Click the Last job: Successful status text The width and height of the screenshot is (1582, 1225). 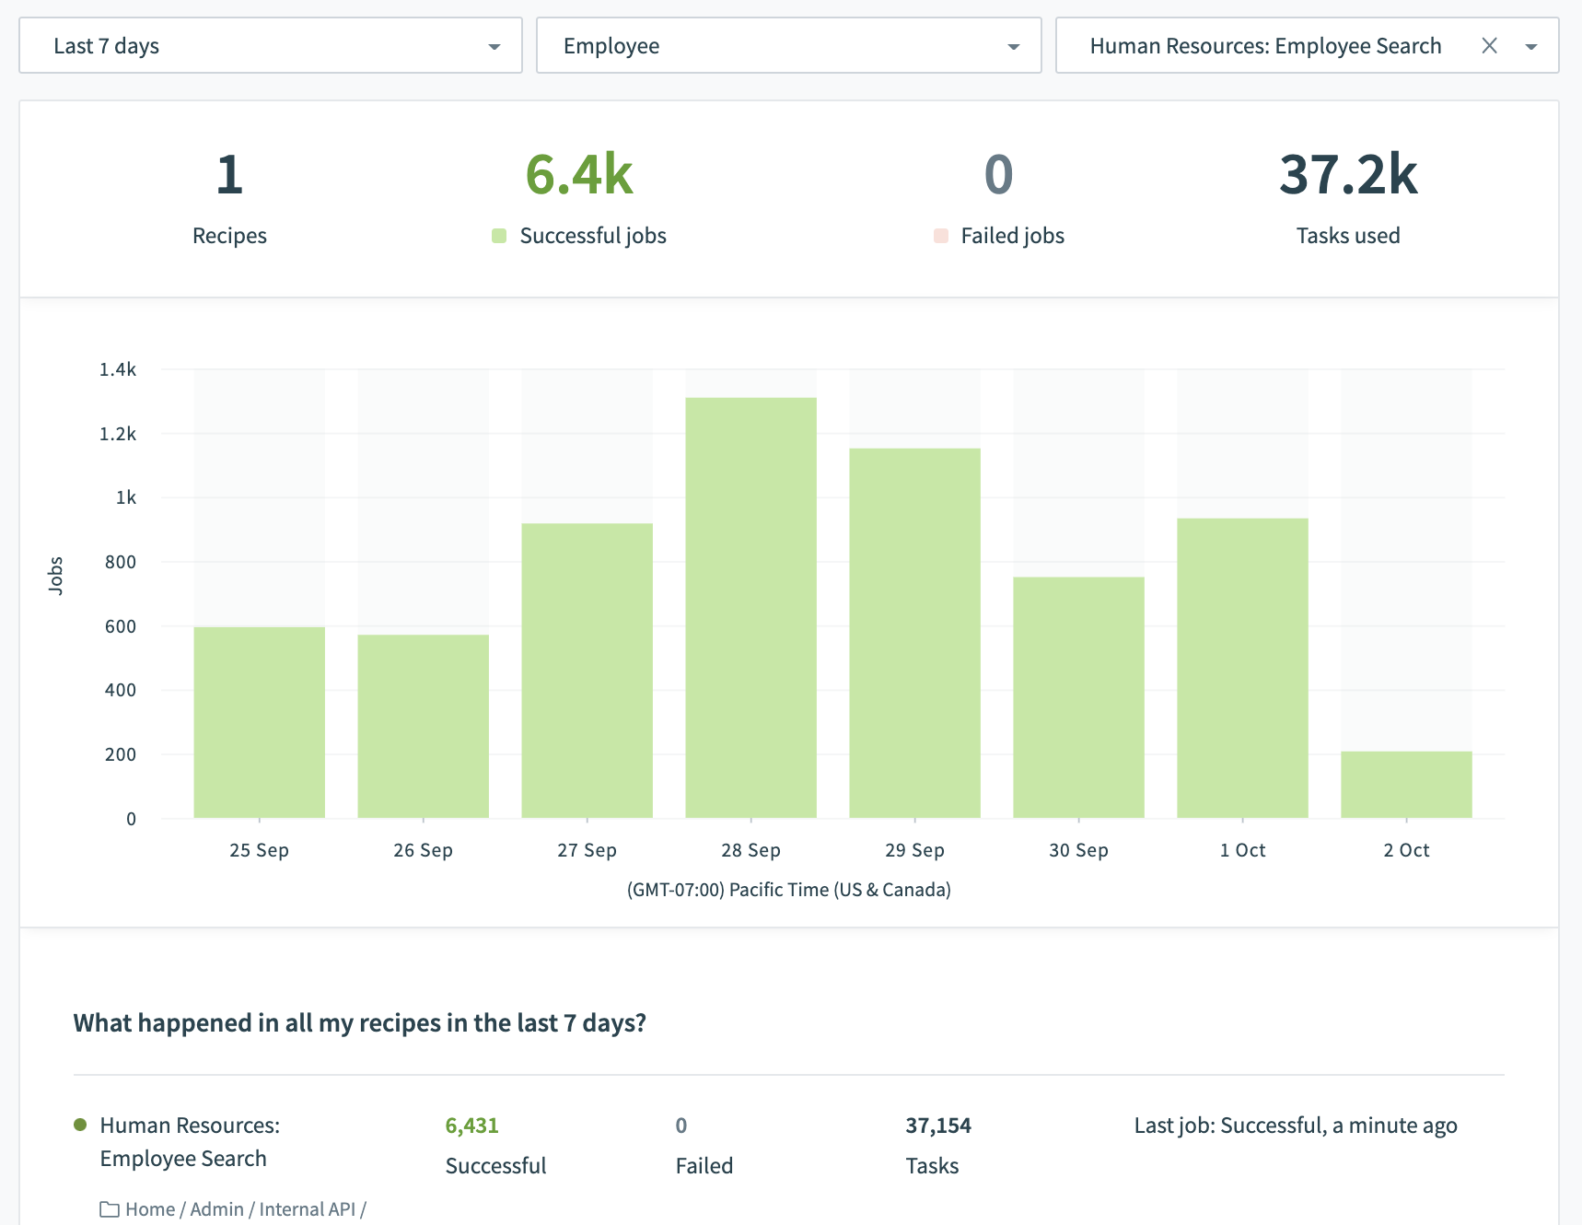(x=1295, y=1126)
